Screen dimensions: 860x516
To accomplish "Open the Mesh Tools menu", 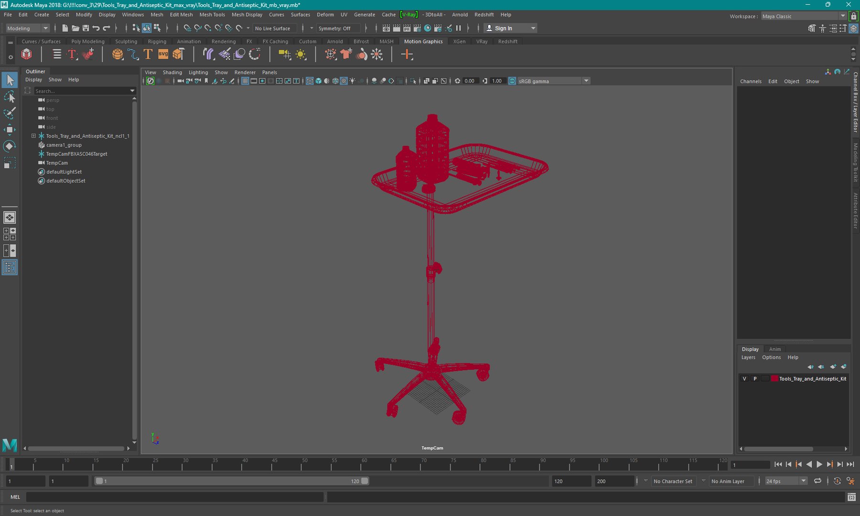I will (212, 14).
